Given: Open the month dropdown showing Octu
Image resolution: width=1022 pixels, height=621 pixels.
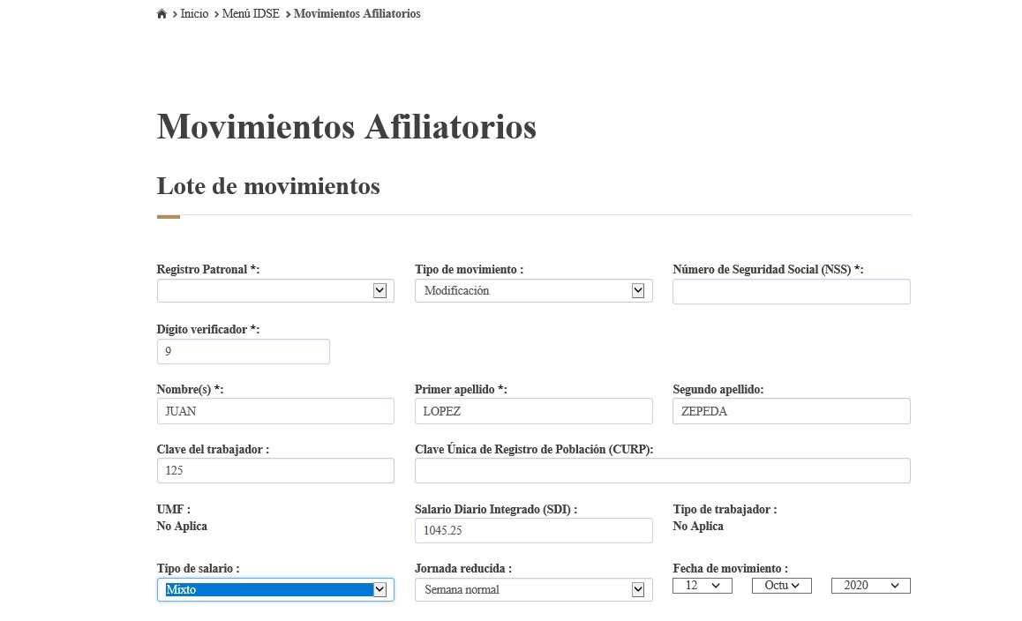Looking at the screenshot, I should [x=782, y=585].
